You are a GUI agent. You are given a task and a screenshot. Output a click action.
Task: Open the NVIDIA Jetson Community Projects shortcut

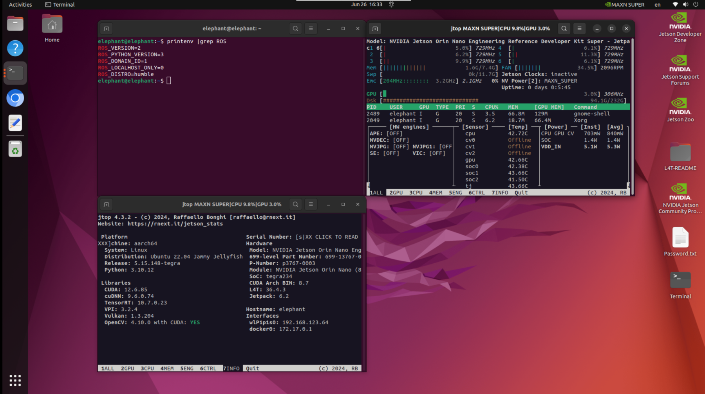(680, 199)
